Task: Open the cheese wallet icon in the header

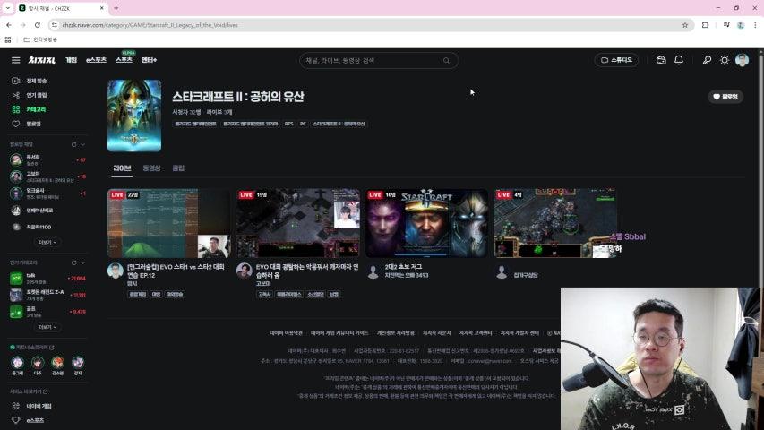Action: (661, 60)
